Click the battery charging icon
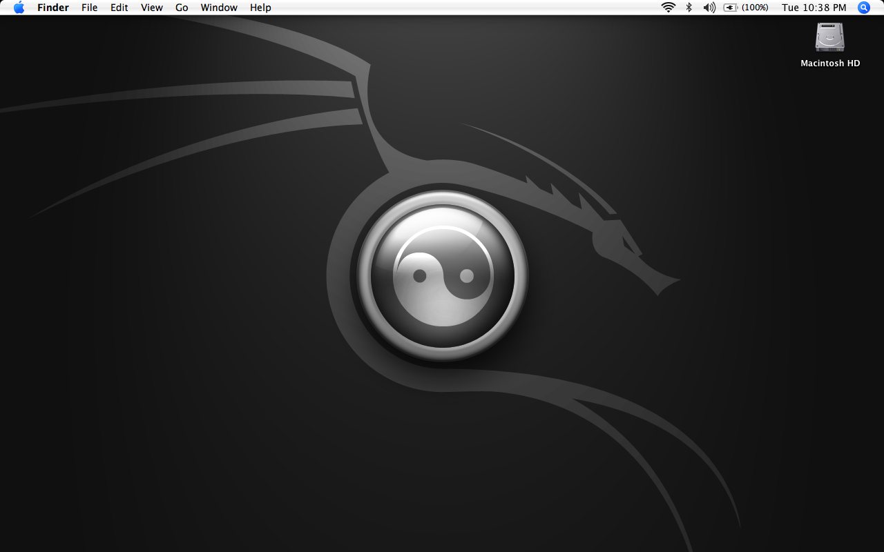Image resolution: width=884 pixels, height=552 pixels. pos(731,8)
